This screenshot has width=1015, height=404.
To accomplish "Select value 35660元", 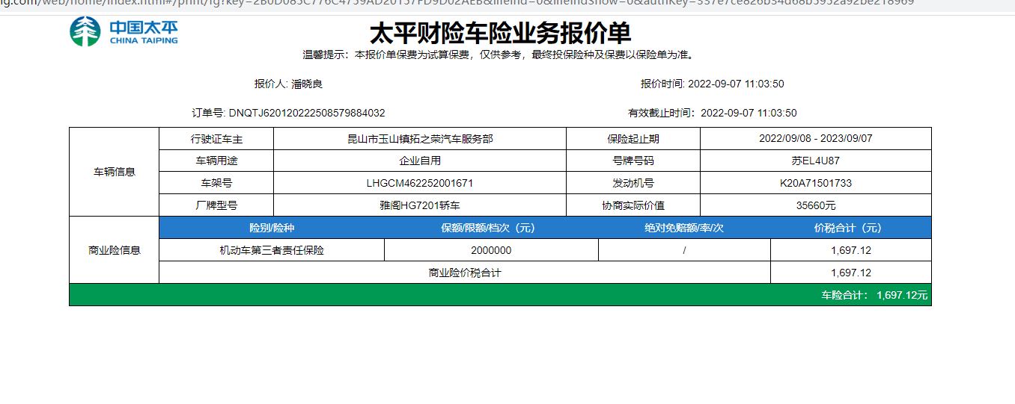I will coord(816,205).
